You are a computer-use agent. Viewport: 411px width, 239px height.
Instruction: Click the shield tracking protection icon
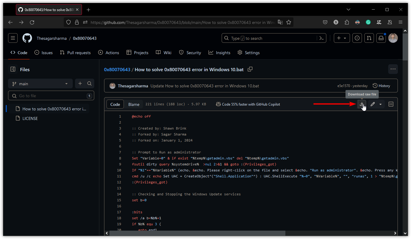tap(68, 22)
